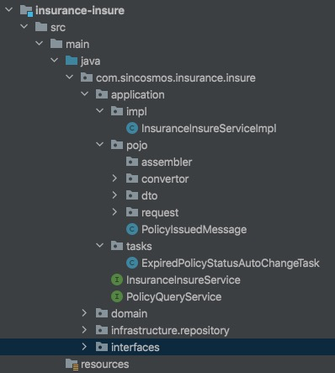Expand the convertor package
Image resolution: width=335 pixels, height=373 pixels.
(x=114, y=179)
